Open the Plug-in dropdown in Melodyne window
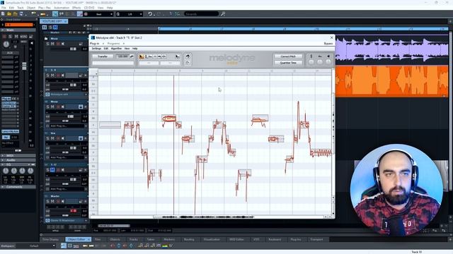The image size is (453, 254). [96, 44]
